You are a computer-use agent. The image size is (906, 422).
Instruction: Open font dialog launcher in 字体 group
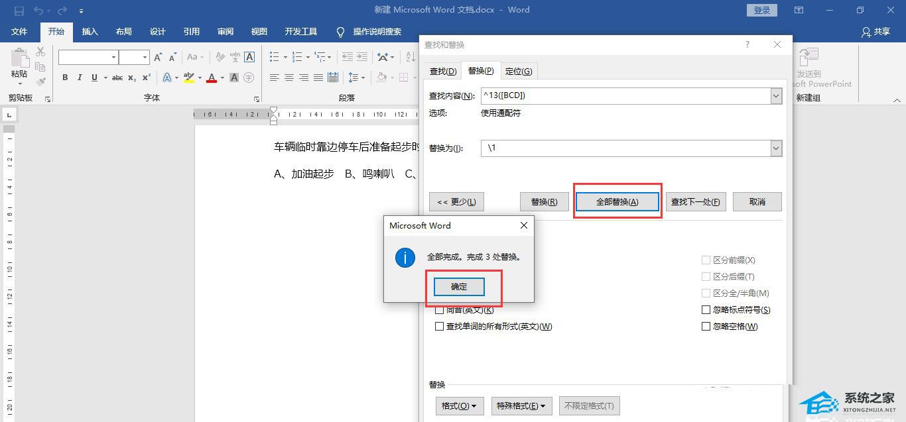click(x=256, y=99)
